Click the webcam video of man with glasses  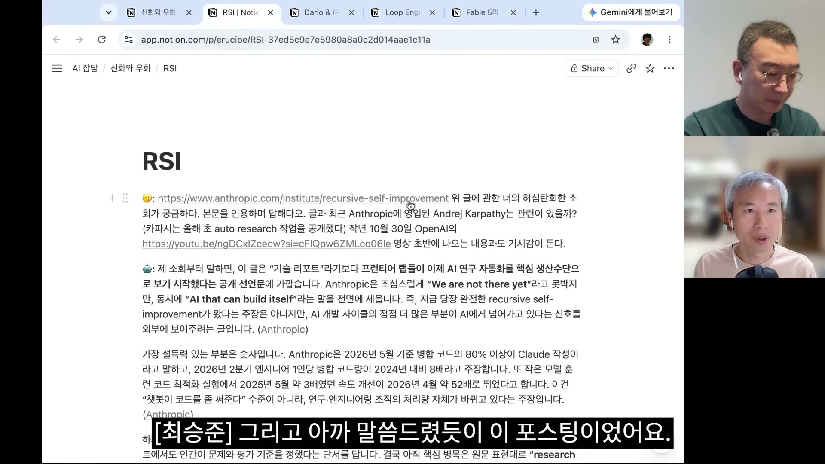click(755, 68)
